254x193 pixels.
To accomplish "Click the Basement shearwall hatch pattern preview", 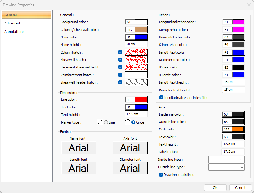I will click(136, 67).
